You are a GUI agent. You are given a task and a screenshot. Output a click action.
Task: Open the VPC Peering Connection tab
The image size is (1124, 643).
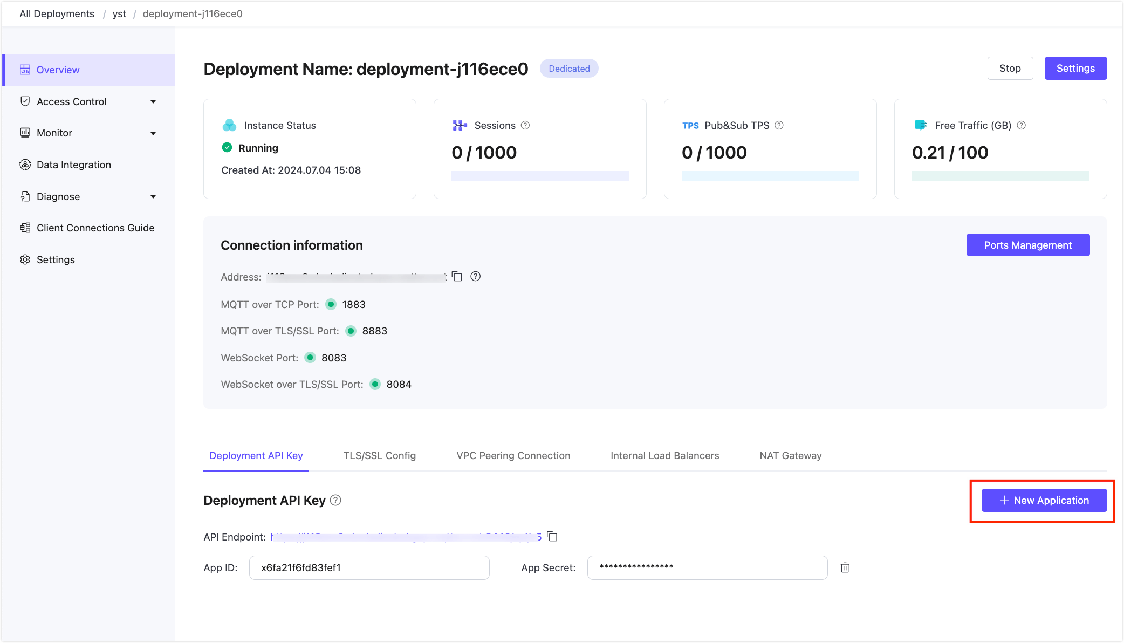click(513, 455)
